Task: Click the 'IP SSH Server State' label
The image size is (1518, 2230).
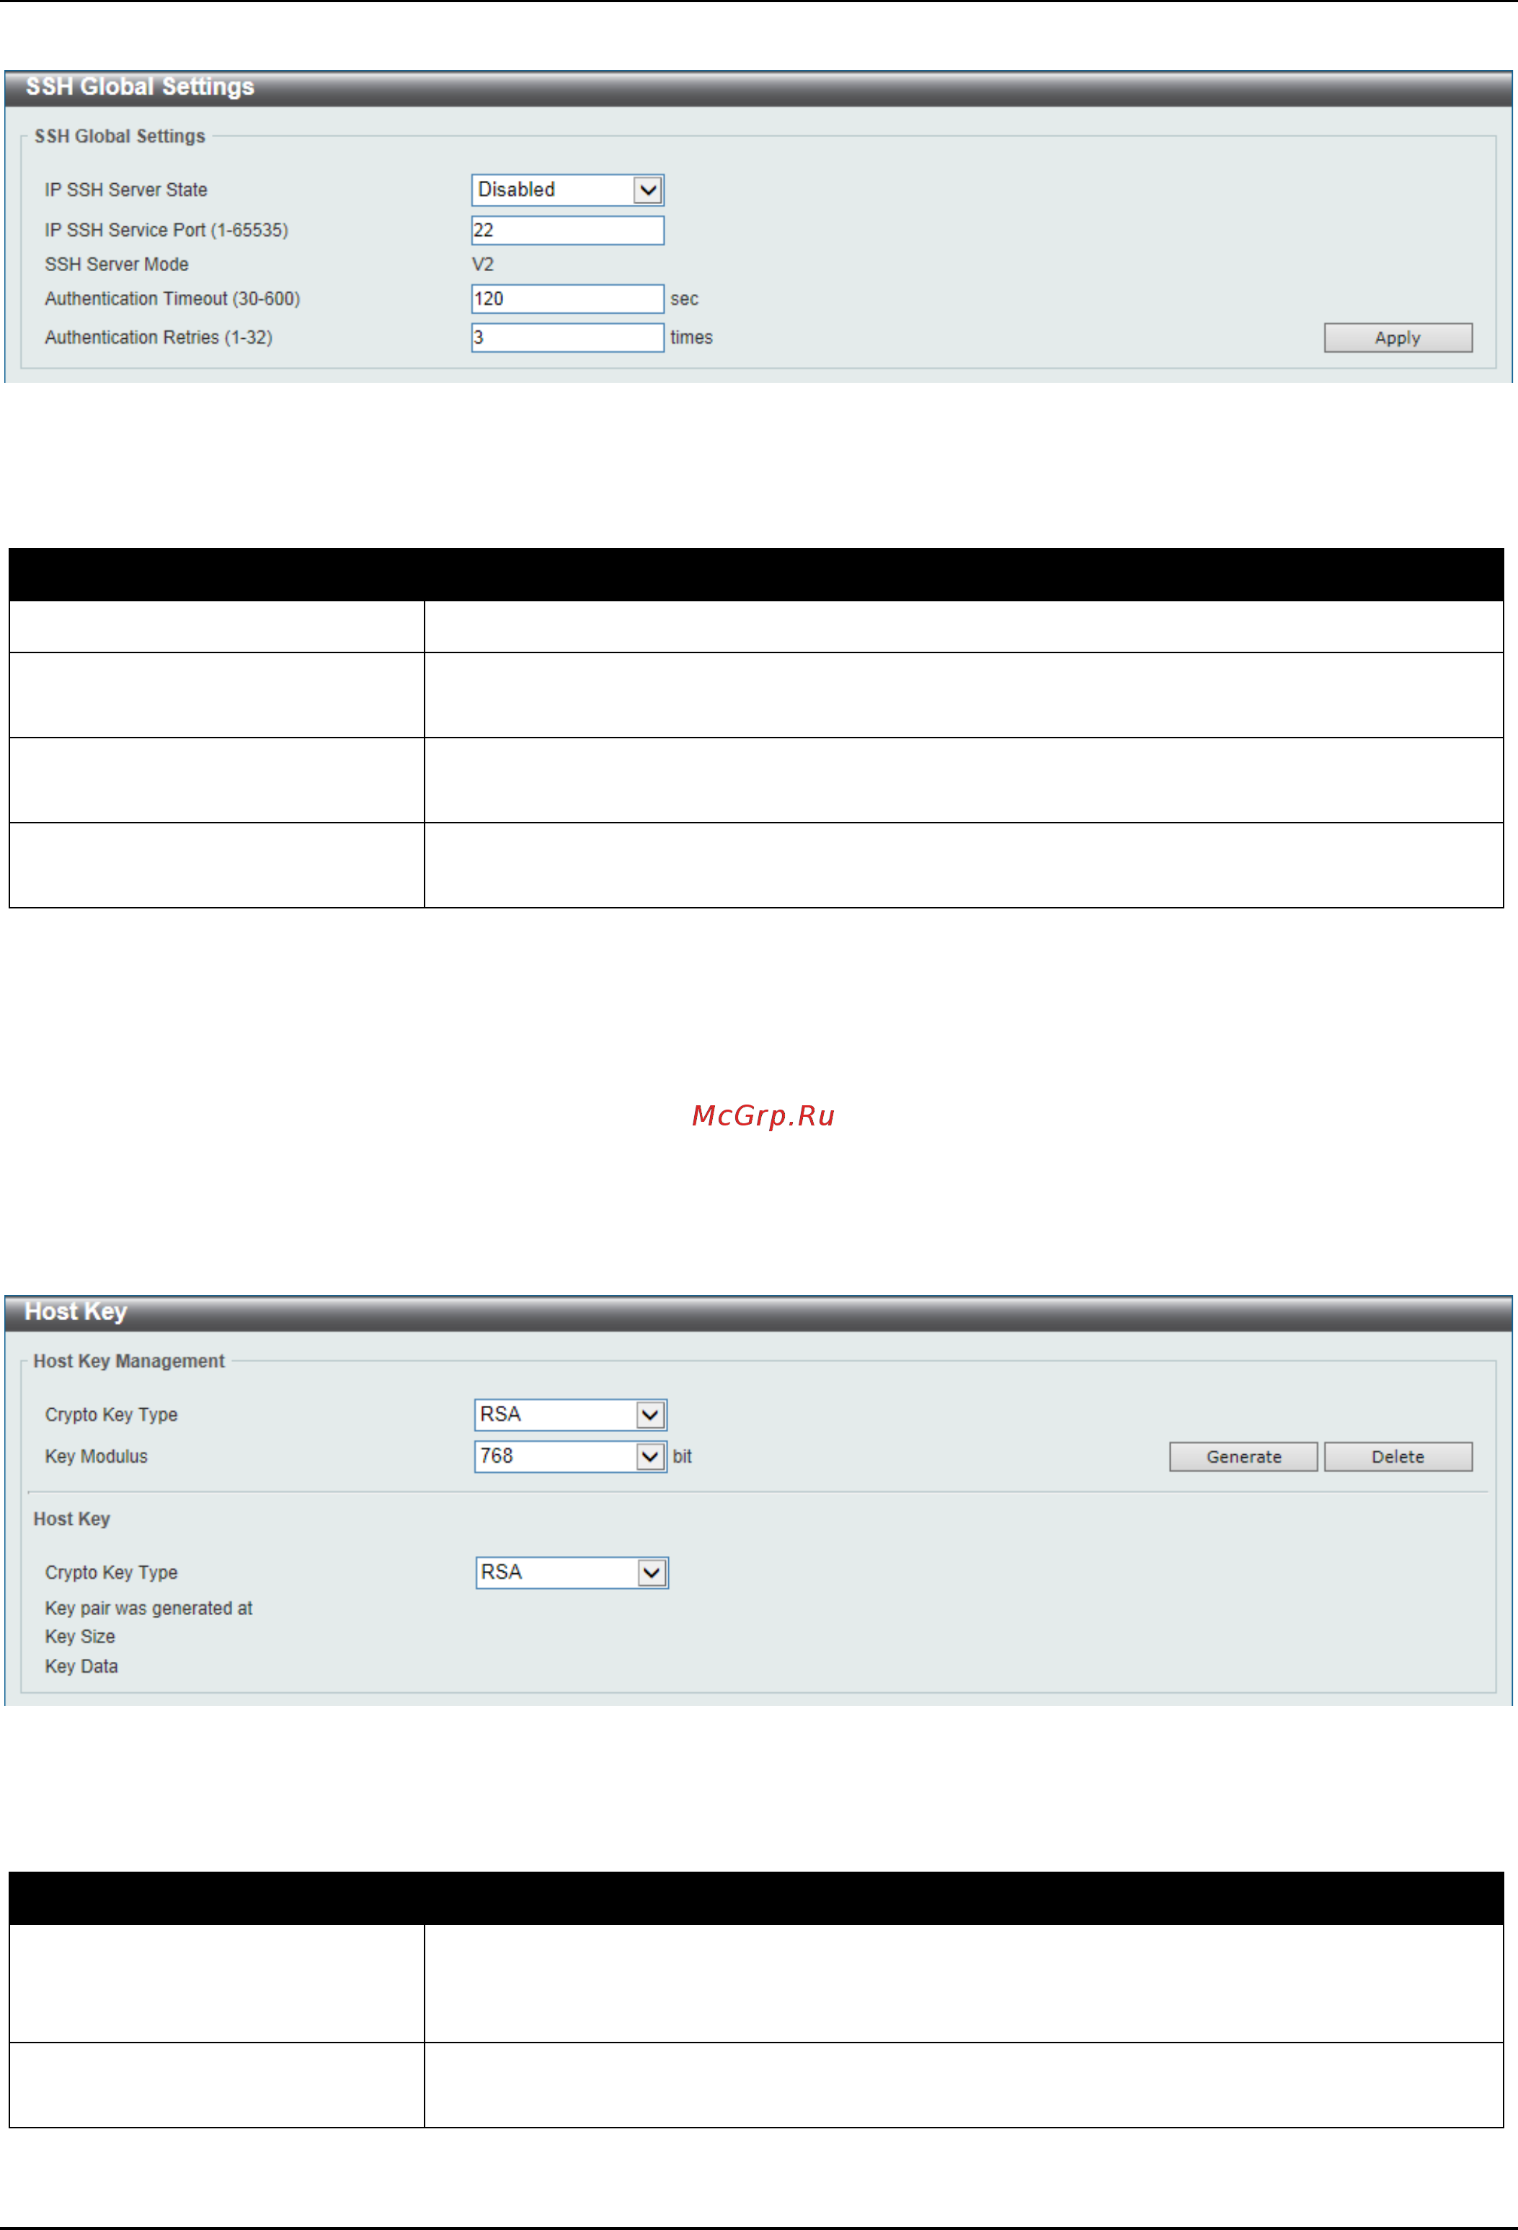Action: coord(125,190)
